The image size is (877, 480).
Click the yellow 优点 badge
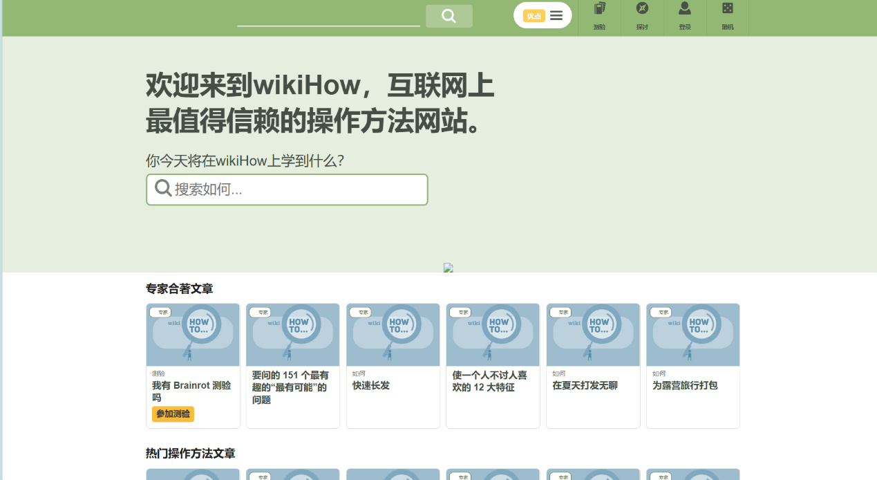(534, 16)
